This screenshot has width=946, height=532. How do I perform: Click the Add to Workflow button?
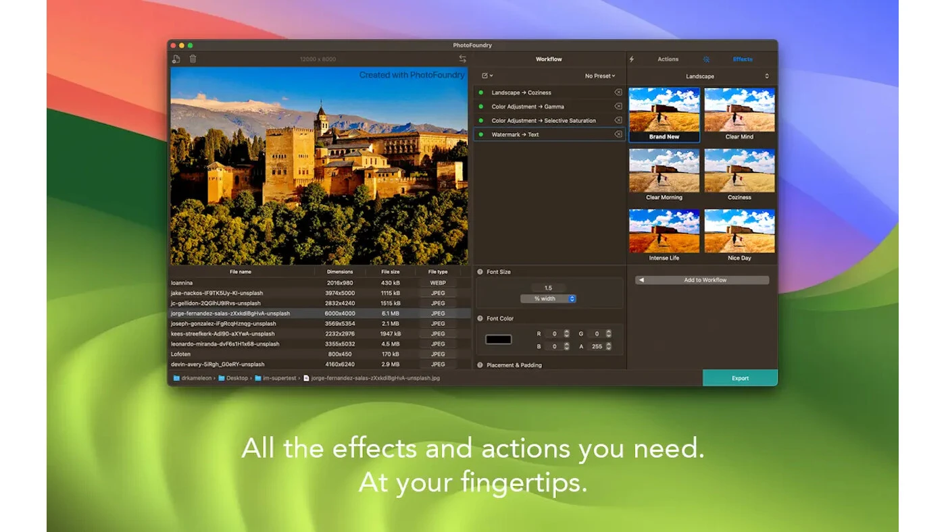click(x=702, y=280)
